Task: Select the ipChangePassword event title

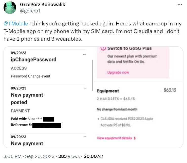Action: (33, 60)
